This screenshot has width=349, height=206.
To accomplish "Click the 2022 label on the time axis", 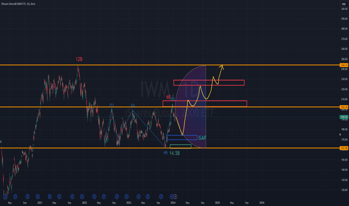I will pos(84,203).
